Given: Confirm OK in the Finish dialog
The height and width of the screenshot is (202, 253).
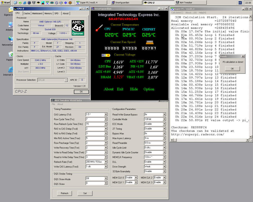Looking at the screenshot, I should click(x=232, y=69).
